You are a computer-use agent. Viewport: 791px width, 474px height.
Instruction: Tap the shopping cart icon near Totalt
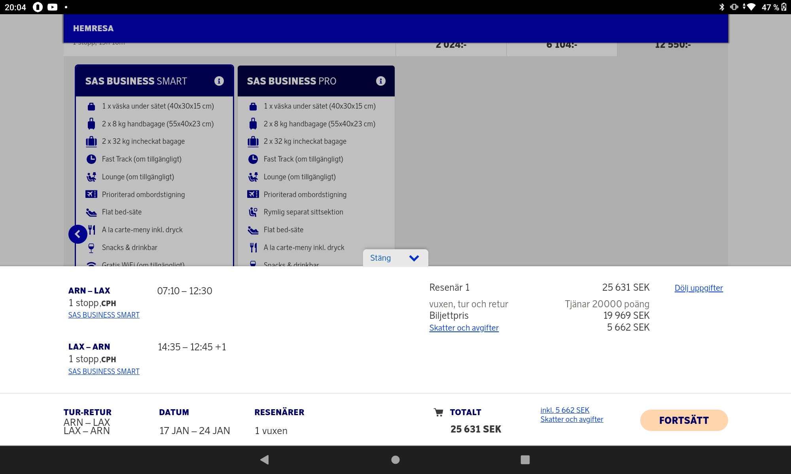(438, 412)
